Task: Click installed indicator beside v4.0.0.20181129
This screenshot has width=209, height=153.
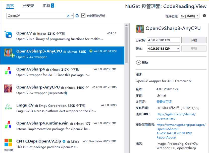Action: tap(91, 51)
